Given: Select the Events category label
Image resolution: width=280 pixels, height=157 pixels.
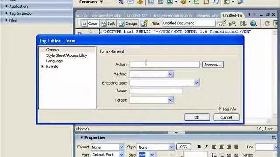Looking at the screenshot, I should click(52, 66).
